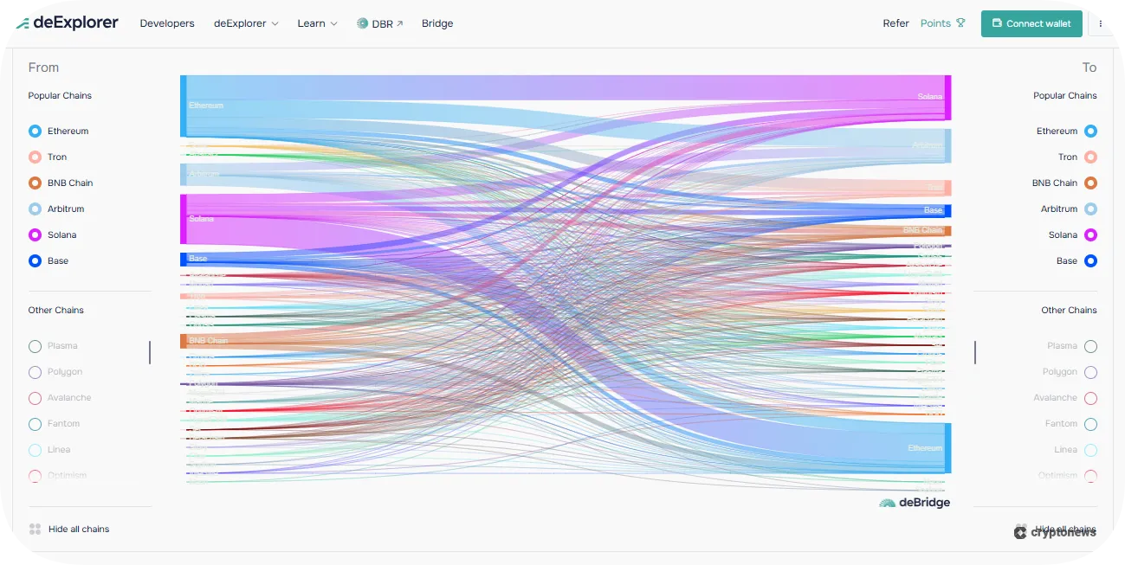The height and width of the screenshot is (565, 1125).
Task: Select the Arbitrum source node in chart
Action: pyautogui.click(x=184, y=174)
